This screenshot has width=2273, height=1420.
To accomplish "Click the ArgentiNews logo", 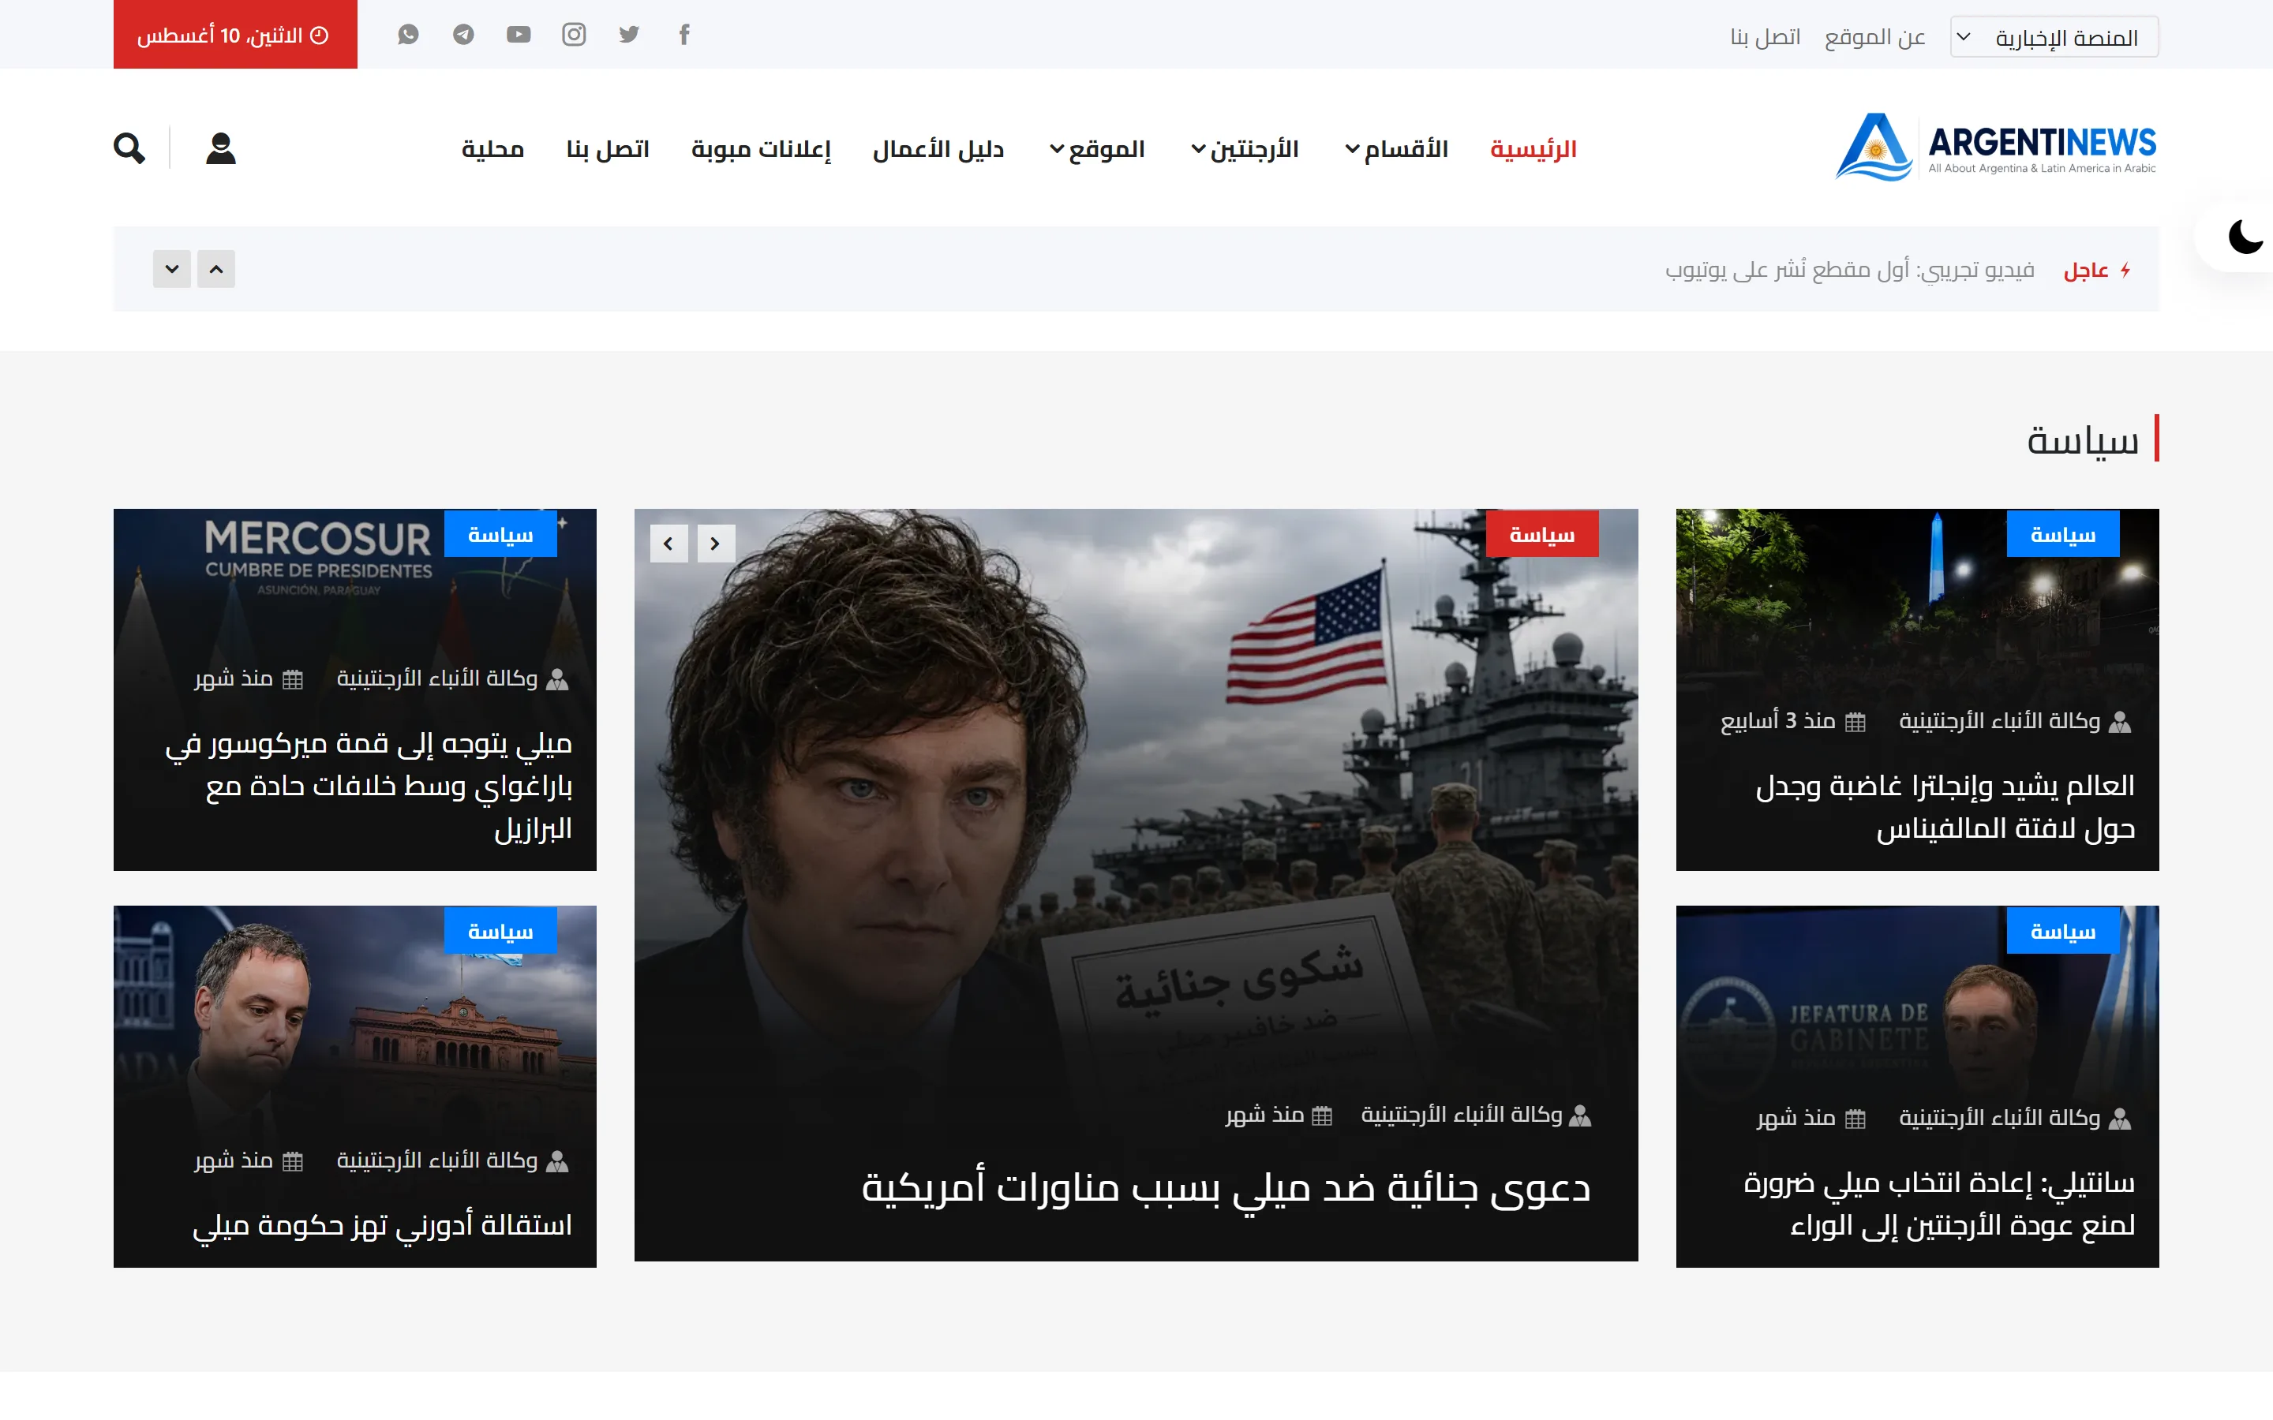I will tap(1996, 147).
